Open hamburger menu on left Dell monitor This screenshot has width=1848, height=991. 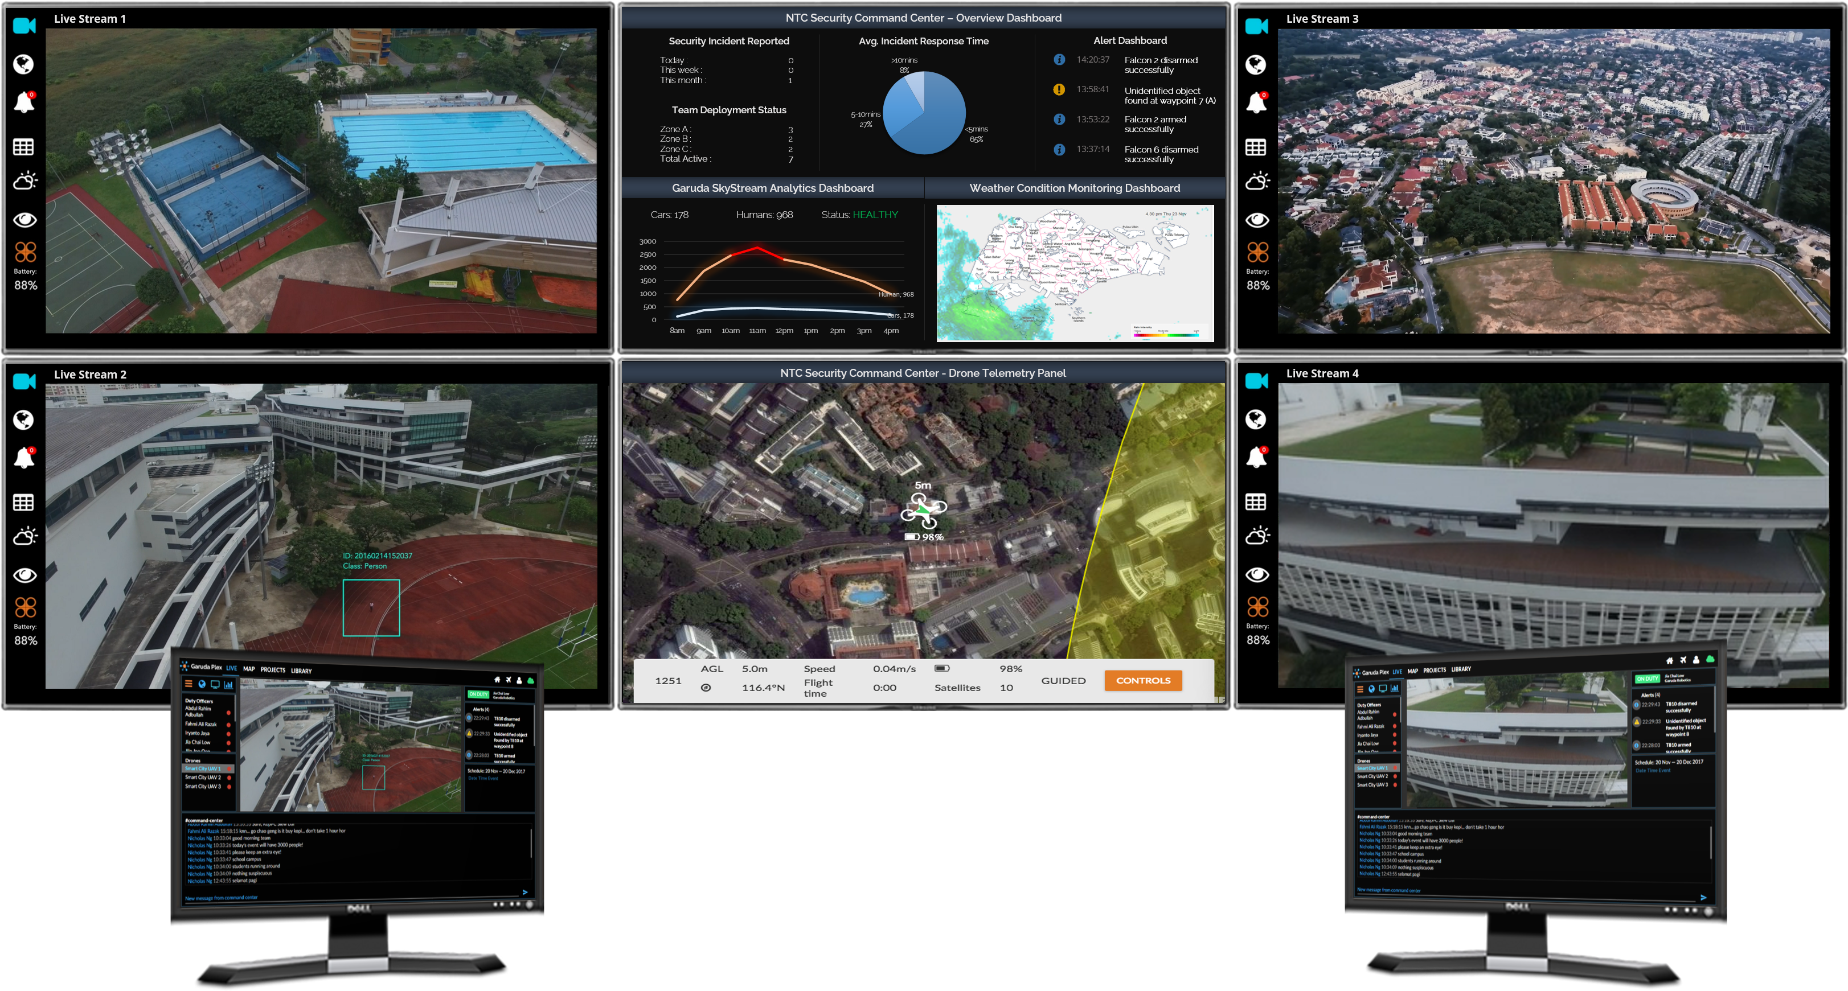pos(189,684)
